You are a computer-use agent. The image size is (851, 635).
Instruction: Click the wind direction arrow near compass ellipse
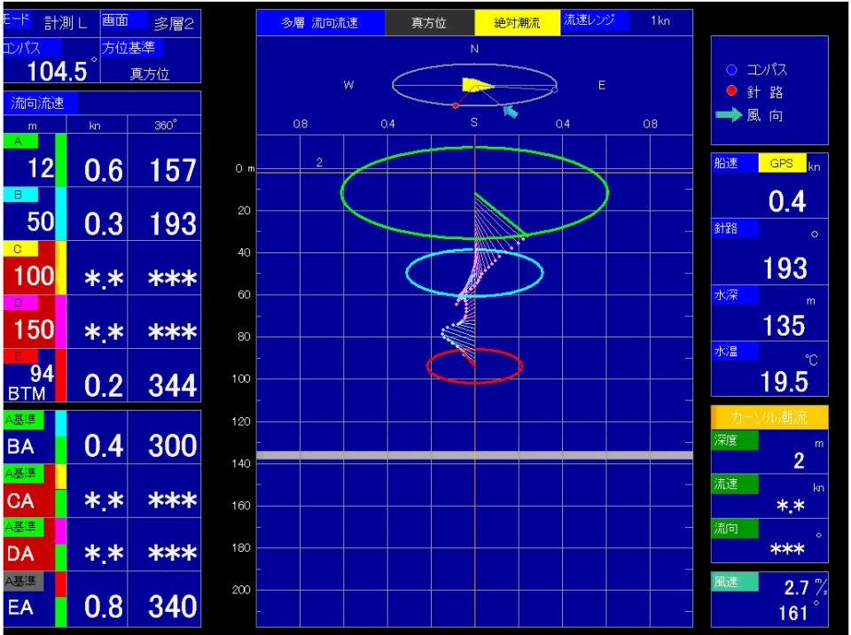click(511, 112)
